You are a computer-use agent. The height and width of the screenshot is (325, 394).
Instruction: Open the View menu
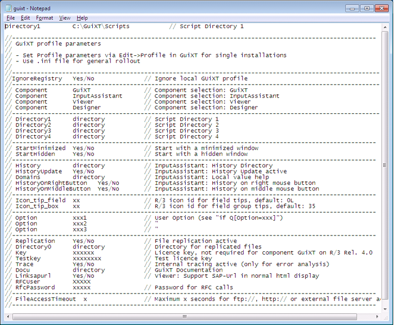coord(65,18)
